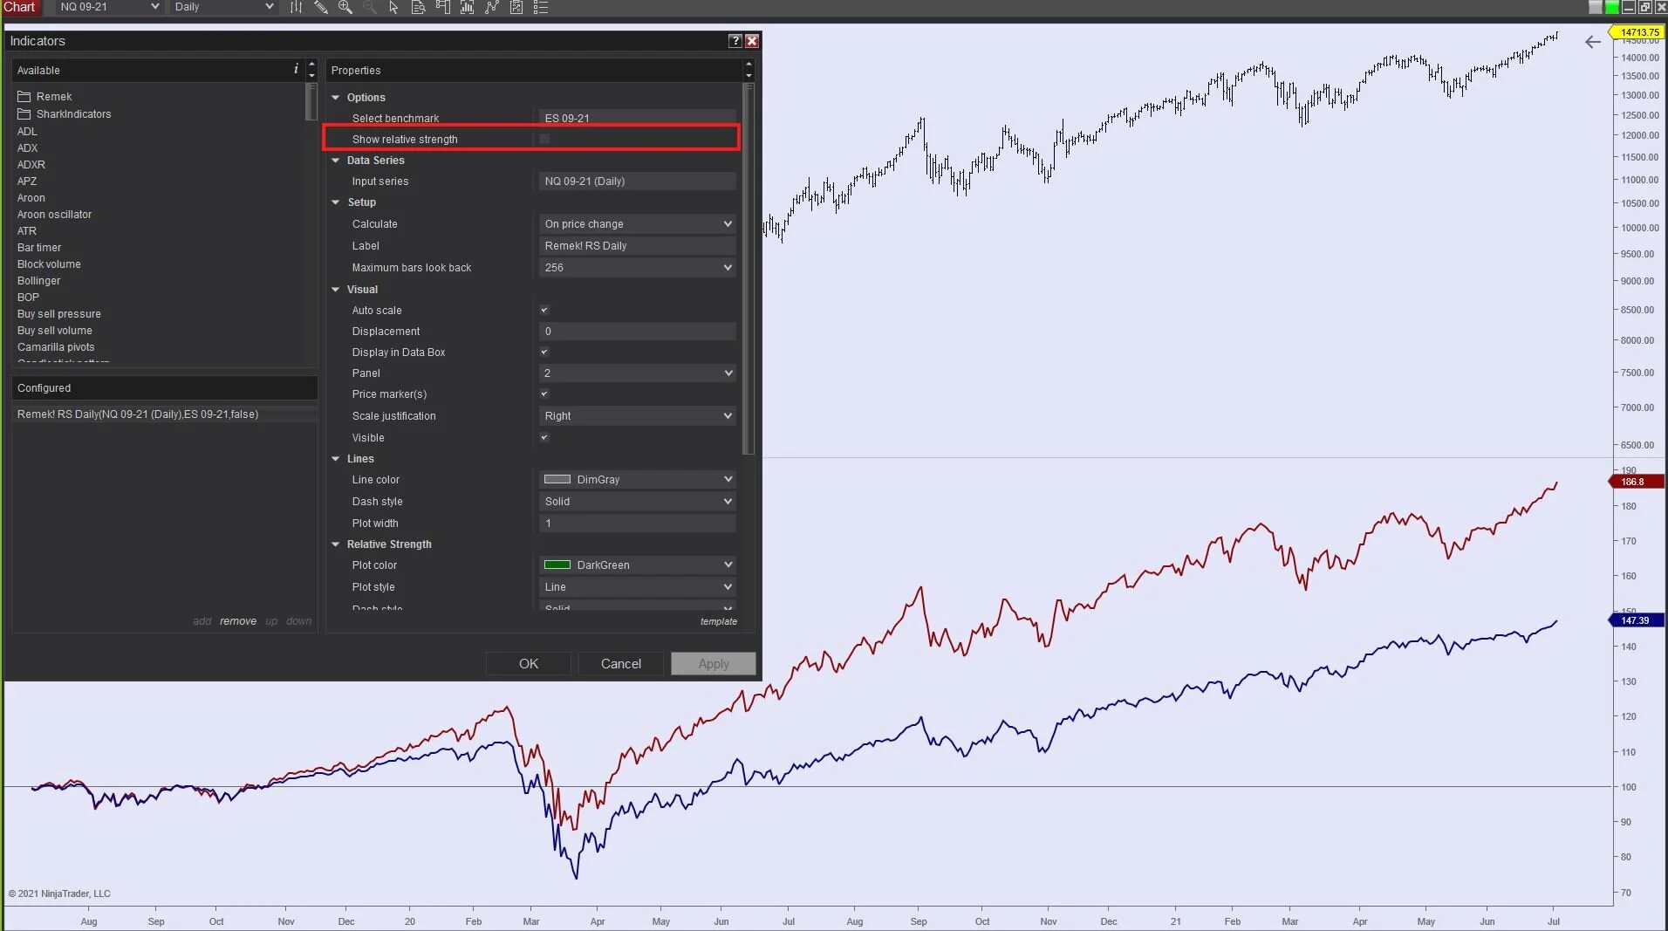
Task: Collapse the Options section
Action: click(336, 98)
